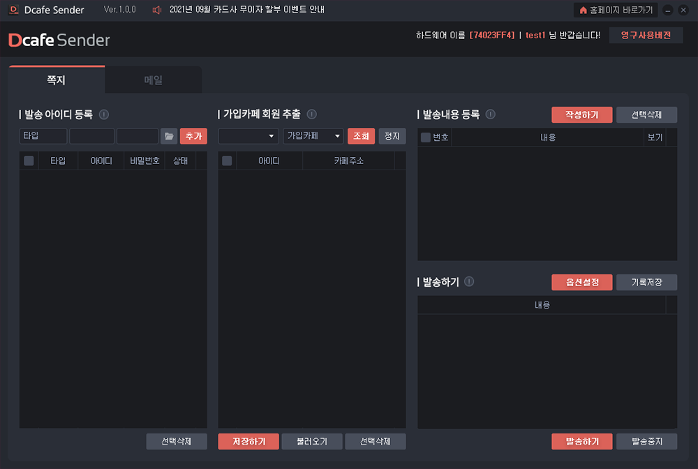This screenshot has height=469, width=698.
Task: Click the 옵션설정 button
Action: pyautogui.click(x=582, y=282)
